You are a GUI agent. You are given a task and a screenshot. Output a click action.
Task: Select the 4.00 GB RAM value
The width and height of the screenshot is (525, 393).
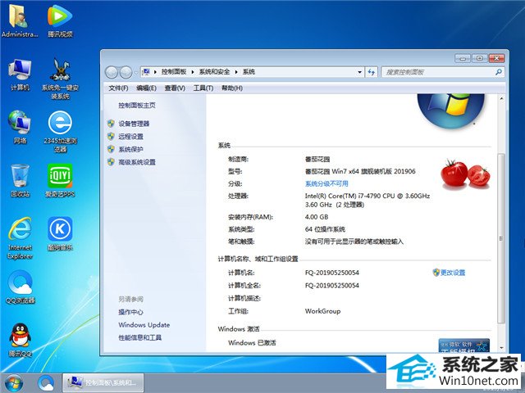pos(317,217)
